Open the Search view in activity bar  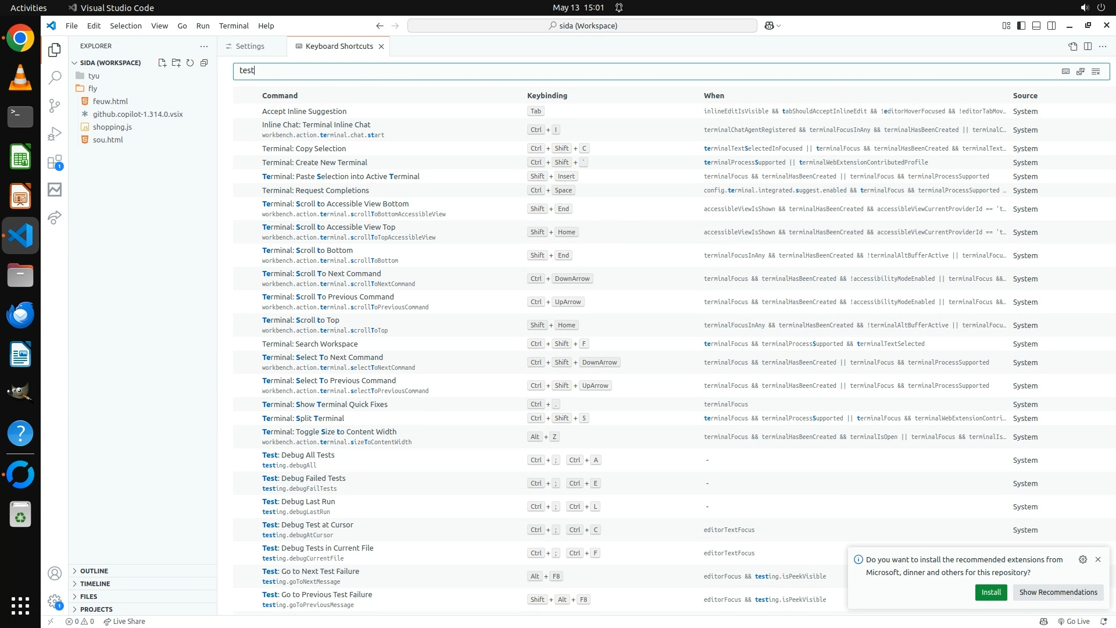coord(55,77)
